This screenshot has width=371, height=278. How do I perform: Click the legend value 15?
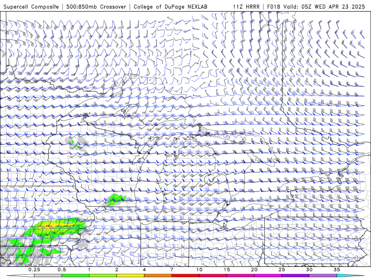pos(227,270)
